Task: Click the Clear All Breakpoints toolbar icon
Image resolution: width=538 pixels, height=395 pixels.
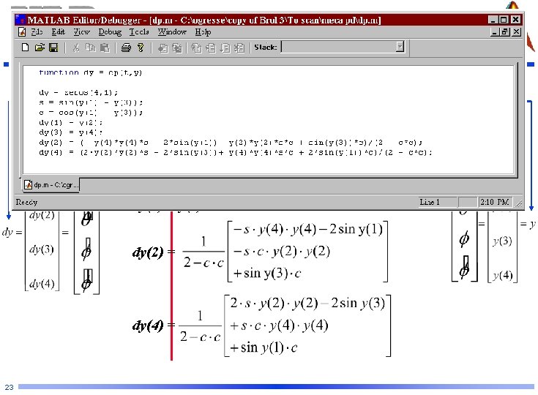Action: 176,48
